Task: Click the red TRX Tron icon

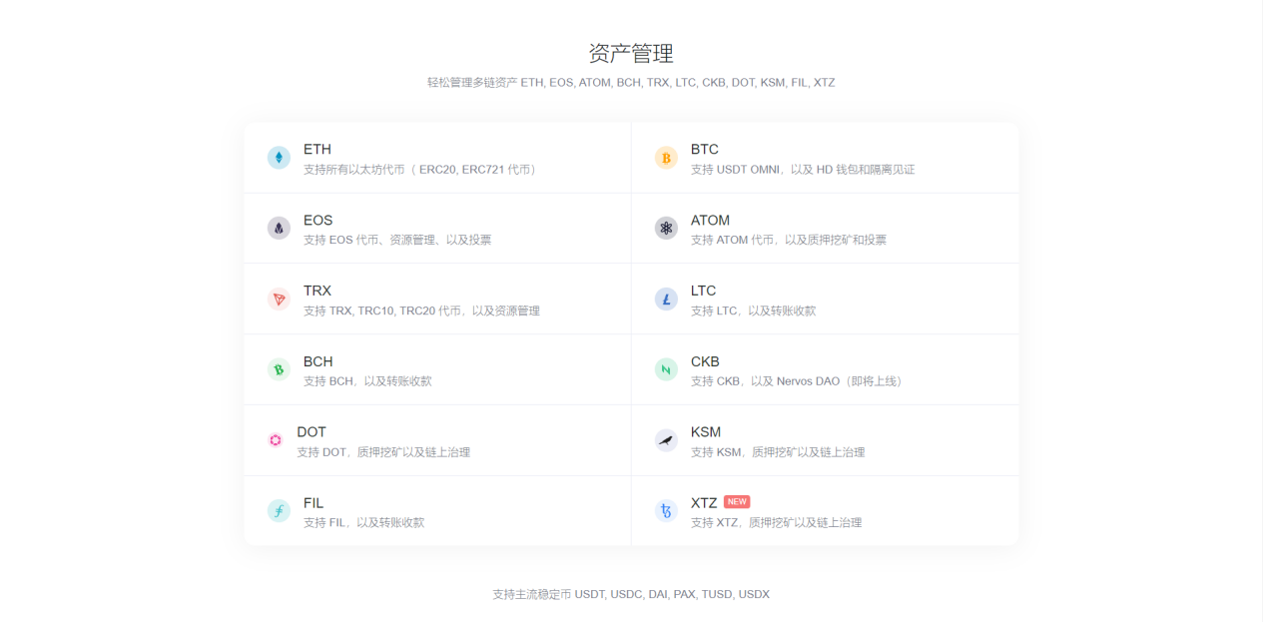Action: click(279, 300)
